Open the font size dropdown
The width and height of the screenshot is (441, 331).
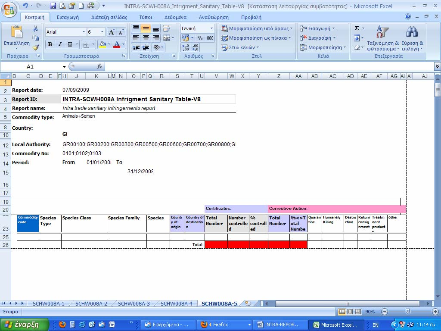point(102,32)
